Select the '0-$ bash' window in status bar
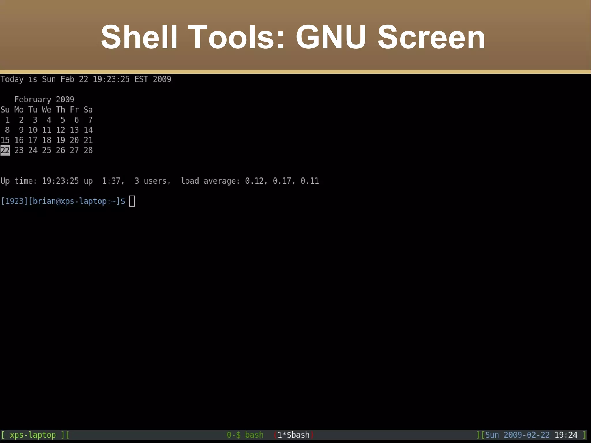The image size is (591, 443). (245, 435)
